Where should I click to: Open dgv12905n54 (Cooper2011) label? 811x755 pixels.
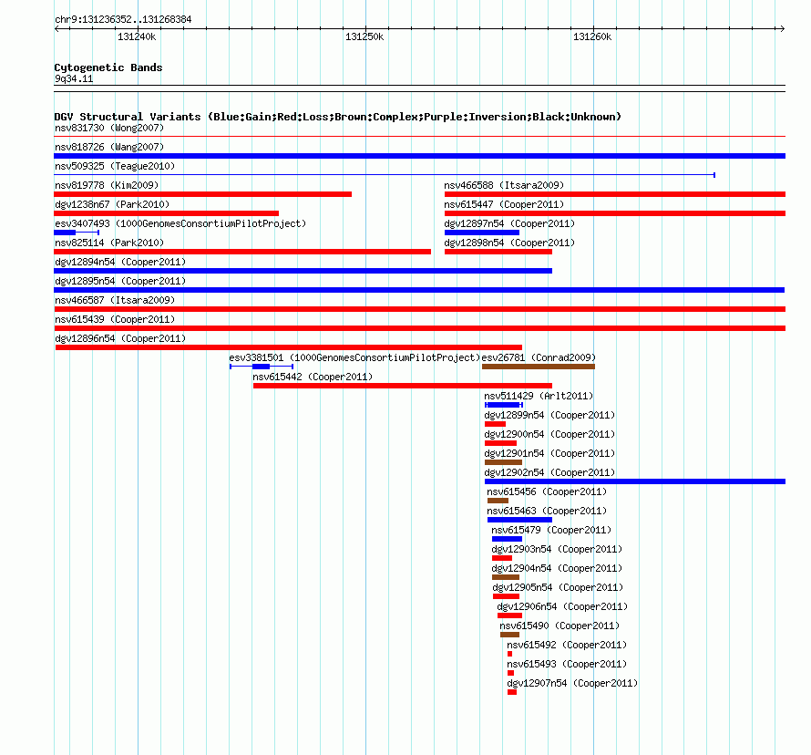(x=558, y=587)
